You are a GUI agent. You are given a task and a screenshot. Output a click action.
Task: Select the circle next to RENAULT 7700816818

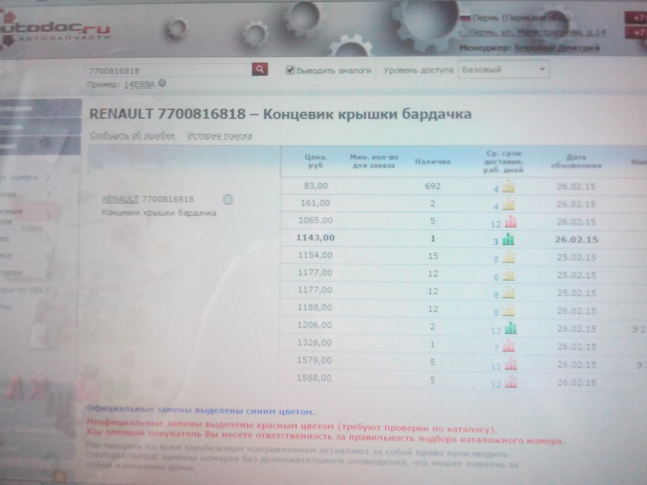[x=228, y=199]
